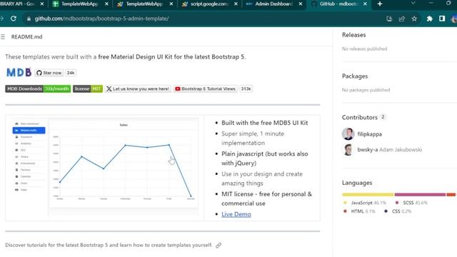Reload the page with the refresh icon
The image size is (457, 257).
(x=14, y=19)
